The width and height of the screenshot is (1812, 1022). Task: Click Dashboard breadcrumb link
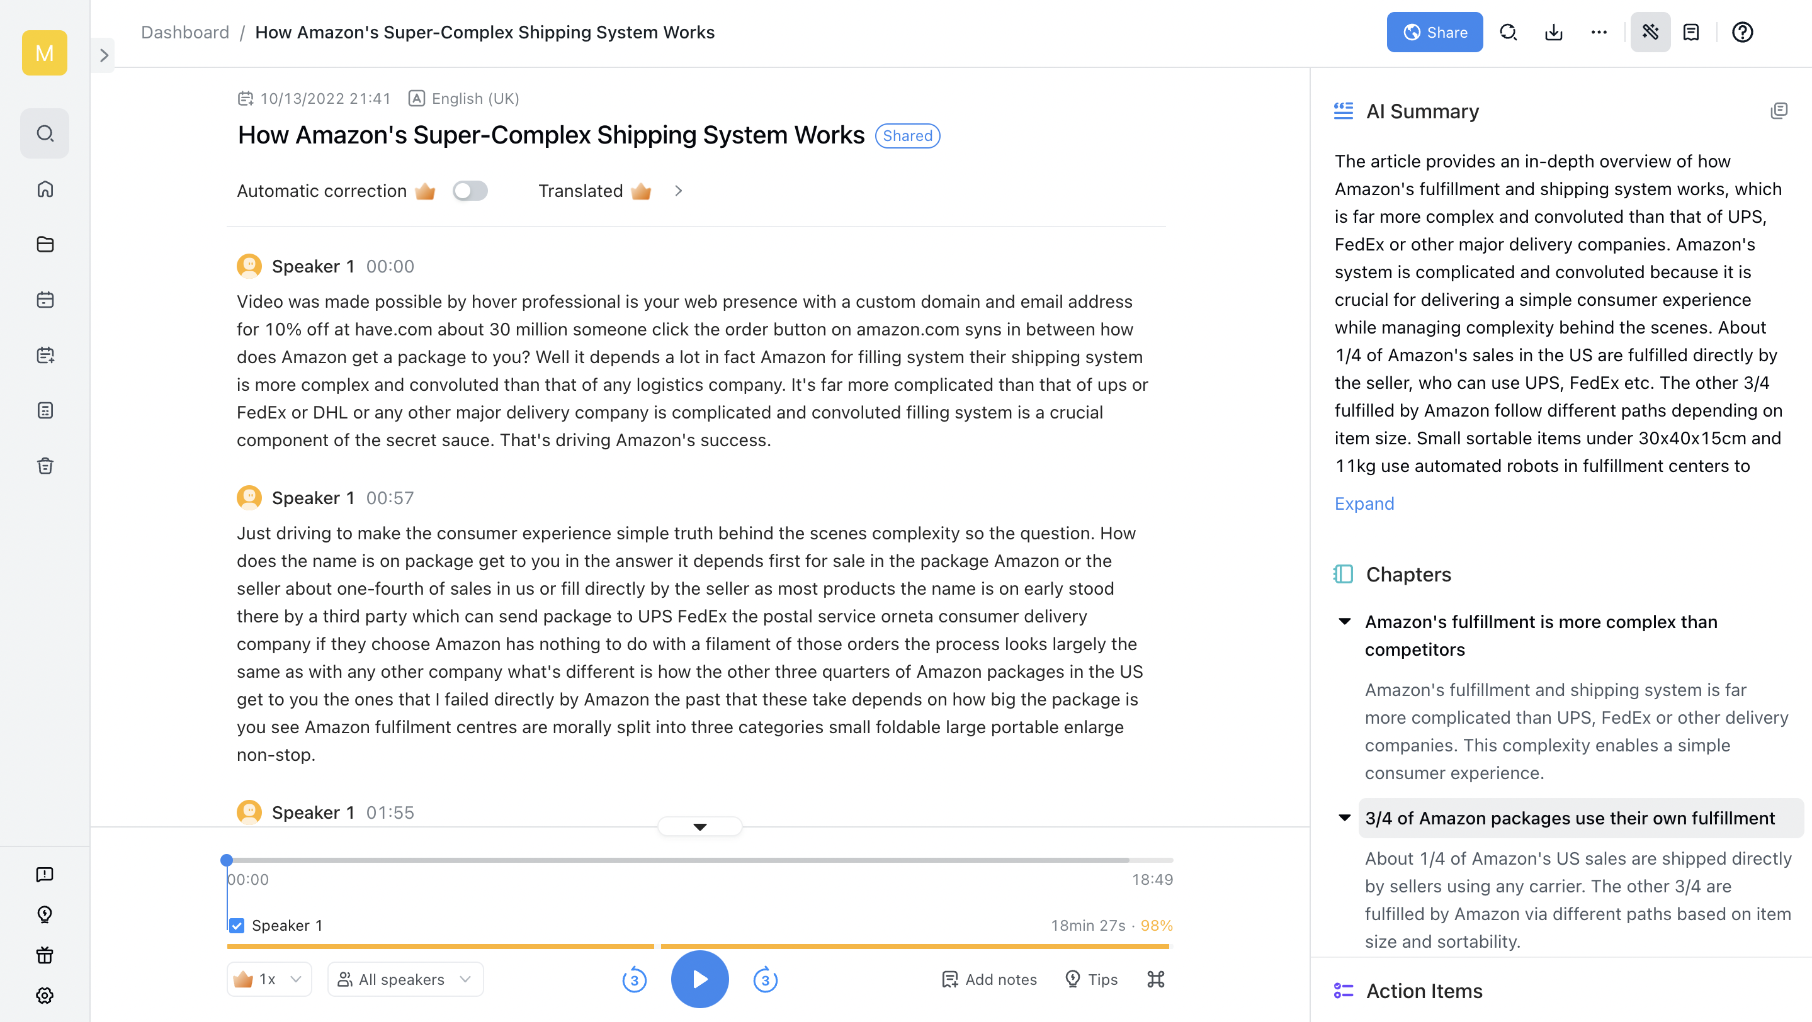pyautogui.click(x=185, y=32)
